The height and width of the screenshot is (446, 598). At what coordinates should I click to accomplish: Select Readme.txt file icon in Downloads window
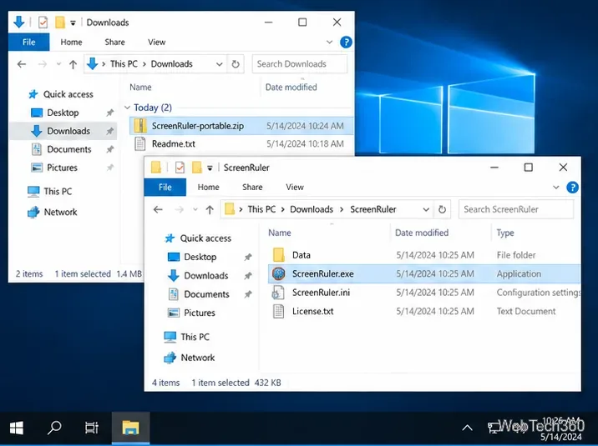click(x=140, y=144)
